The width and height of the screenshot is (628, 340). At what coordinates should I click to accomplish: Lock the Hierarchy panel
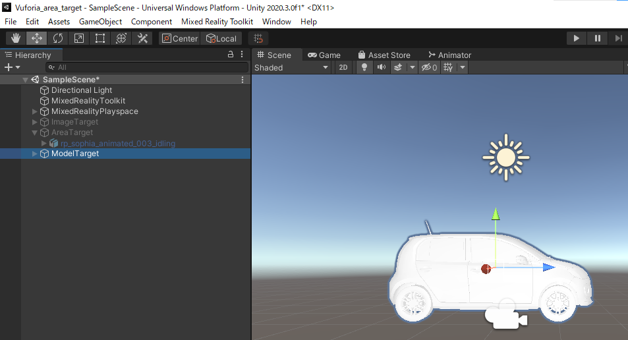230,55
